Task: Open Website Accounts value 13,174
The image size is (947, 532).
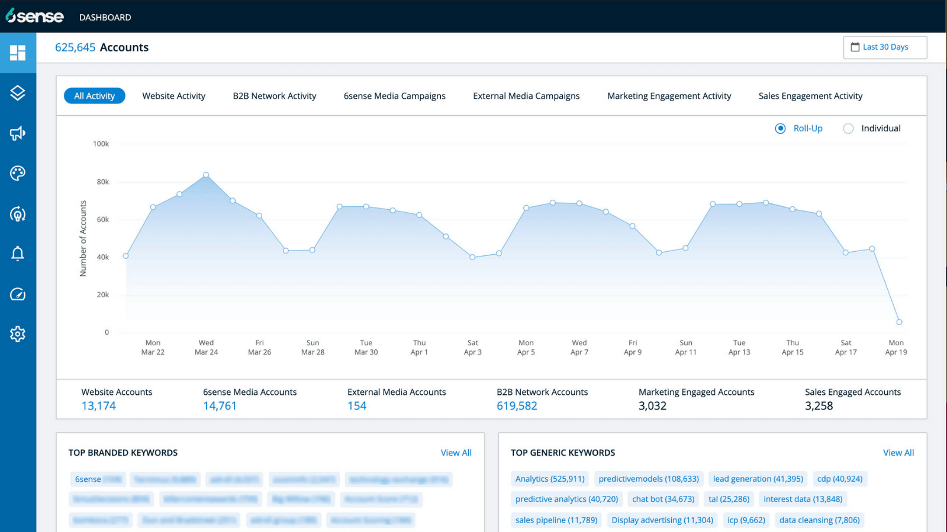Action: click(x=99, y=406)
